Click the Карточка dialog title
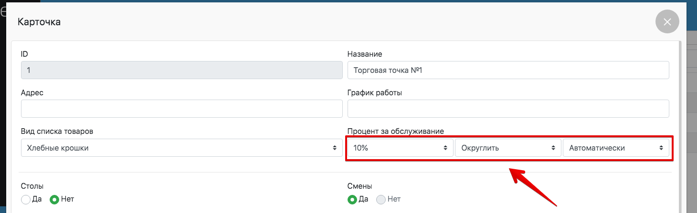 [39, 22]
